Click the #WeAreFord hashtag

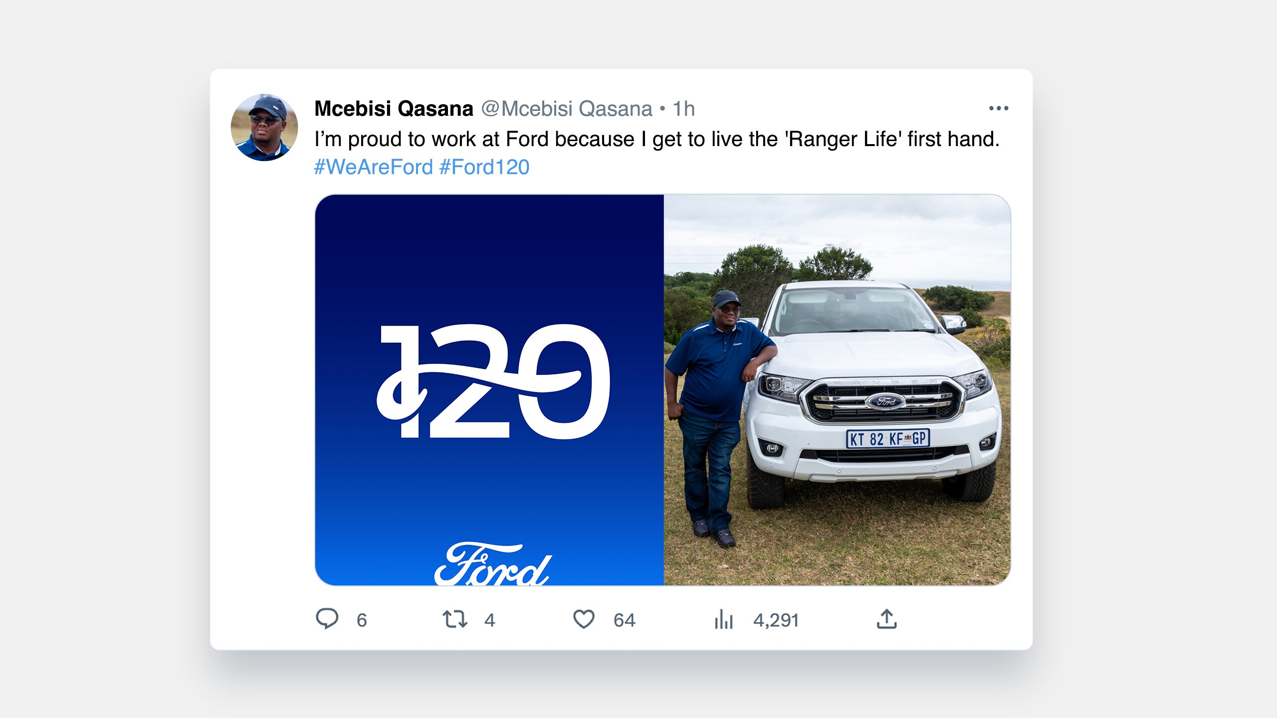coord(373,167)
